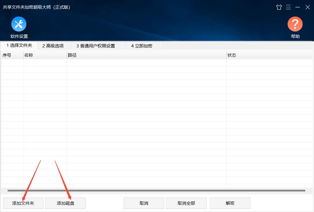Close the application window
The image size is (314, 212).
(308, 7)
